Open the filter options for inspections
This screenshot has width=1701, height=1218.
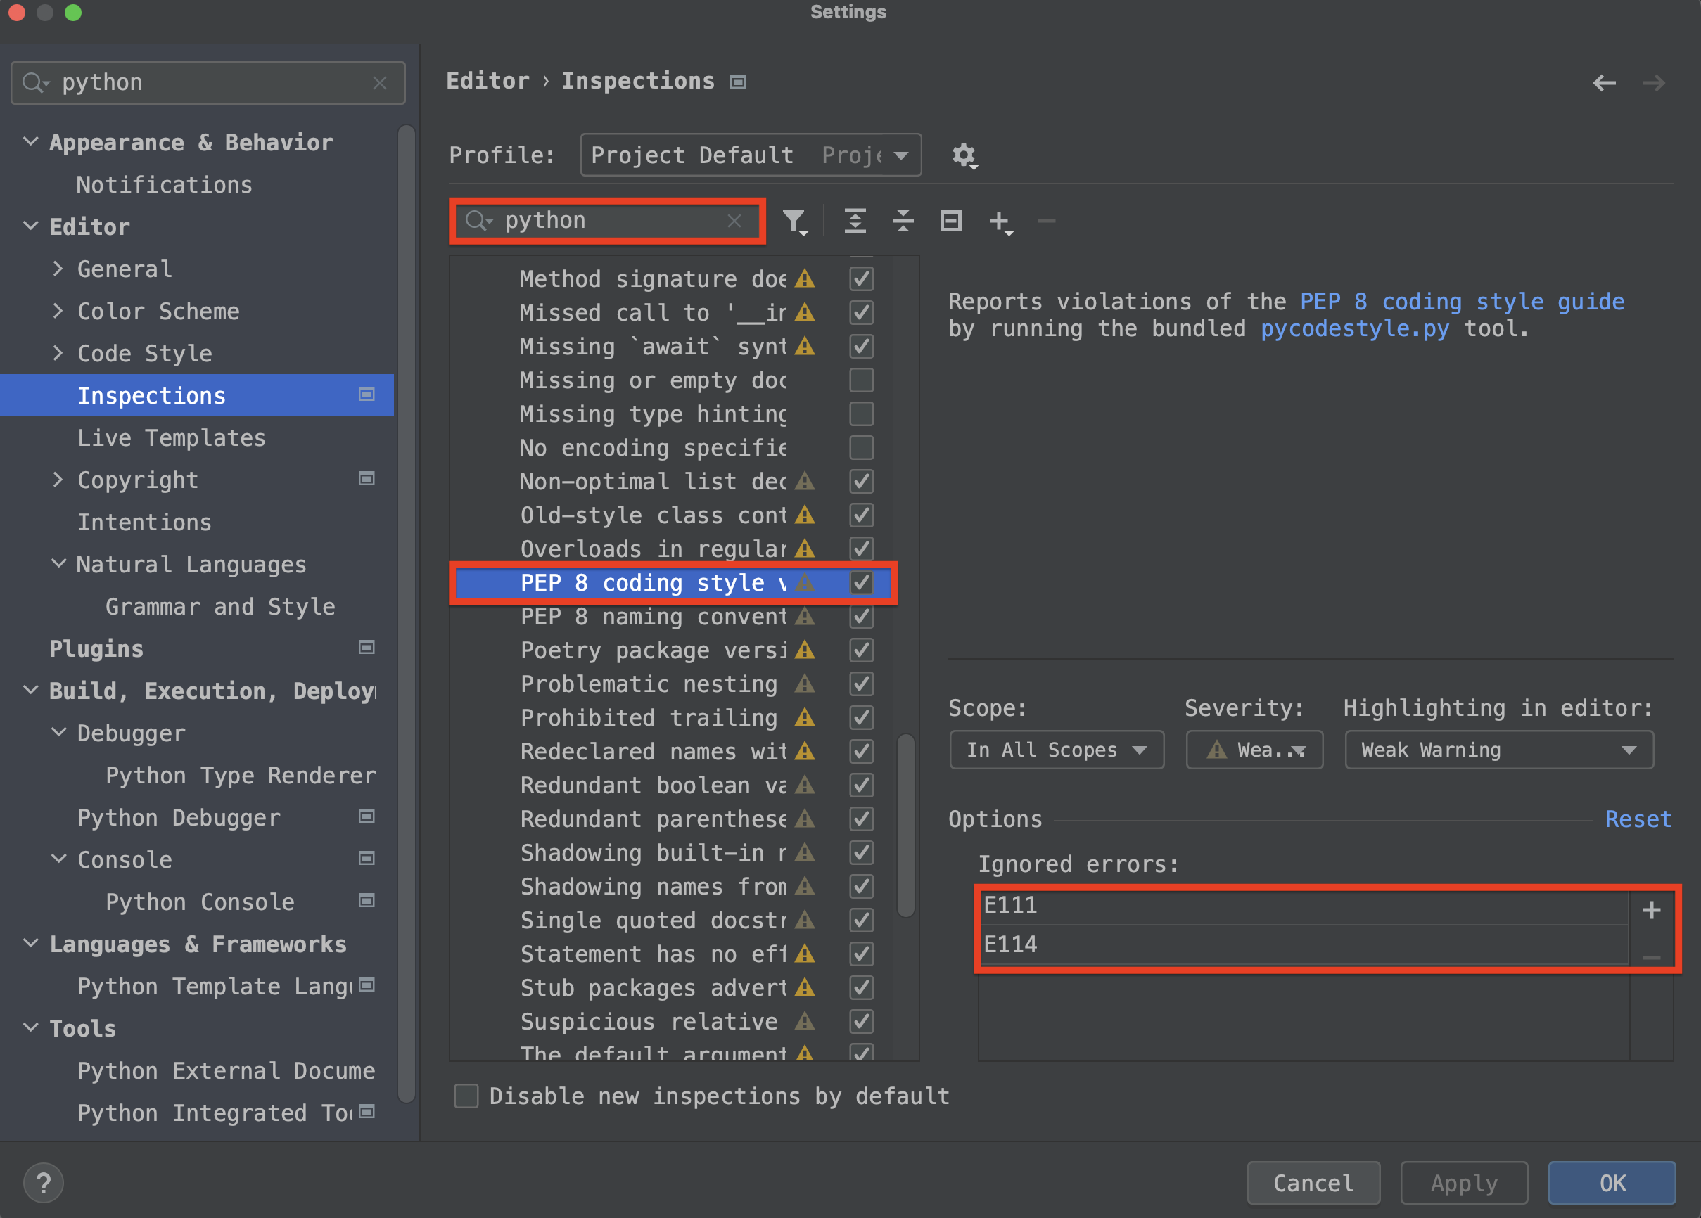pyautogui.click(x=796, y=221)
